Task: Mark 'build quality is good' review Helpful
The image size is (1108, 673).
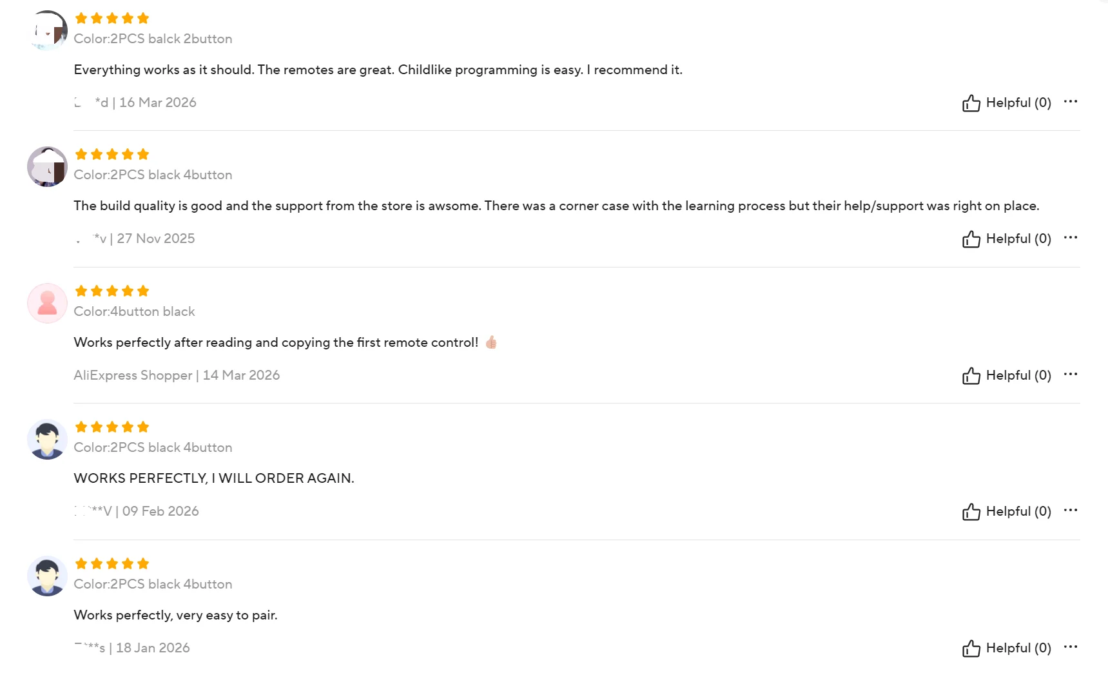Action: point(1007,239)
